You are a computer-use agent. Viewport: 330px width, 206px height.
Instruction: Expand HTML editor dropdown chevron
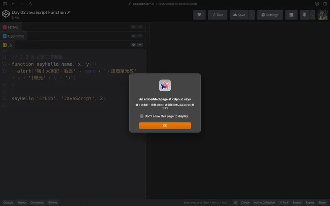(x=140, y=27)
